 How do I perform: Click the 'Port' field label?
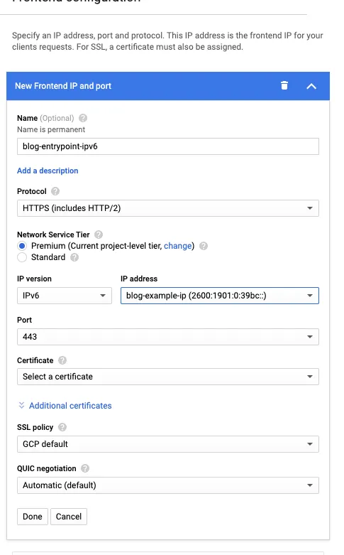[x=24, y=320]
